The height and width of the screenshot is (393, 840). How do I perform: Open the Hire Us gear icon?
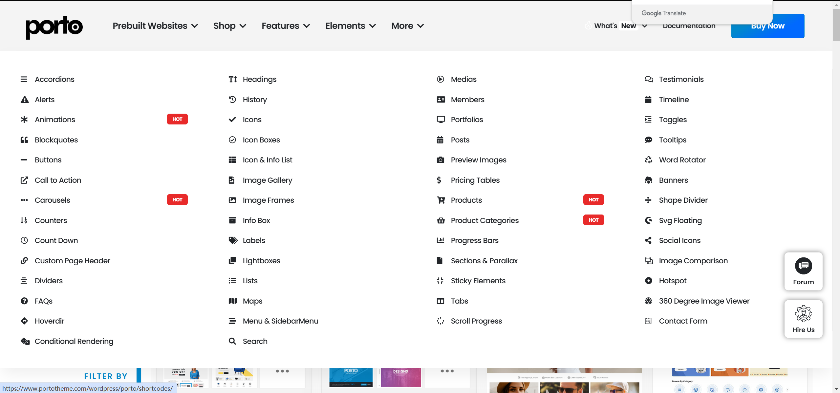pyautogui.click(x=804, y=313)
